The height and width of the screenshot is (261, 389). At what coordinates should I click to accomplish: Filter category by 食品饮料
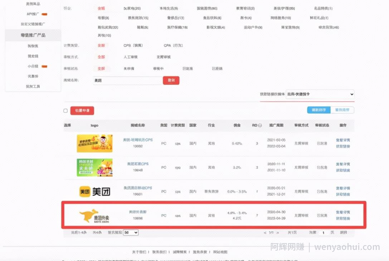coord(212,18)
